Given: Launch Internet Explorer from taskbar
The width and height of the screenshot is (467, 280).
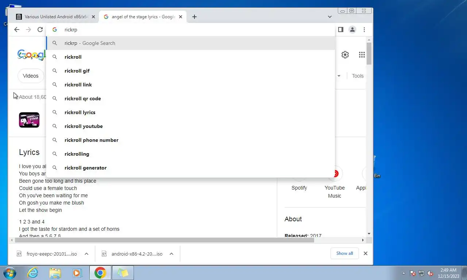Looking at the screenshot, I should pyautogui.click(x=33, y=273).
